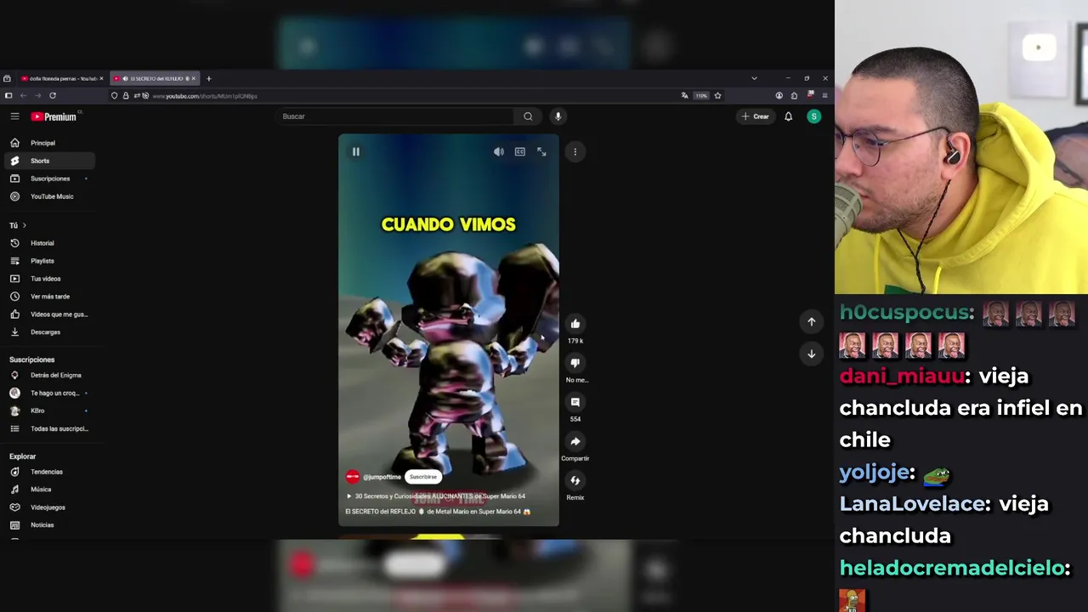Focus the Buscar search field

395,116
